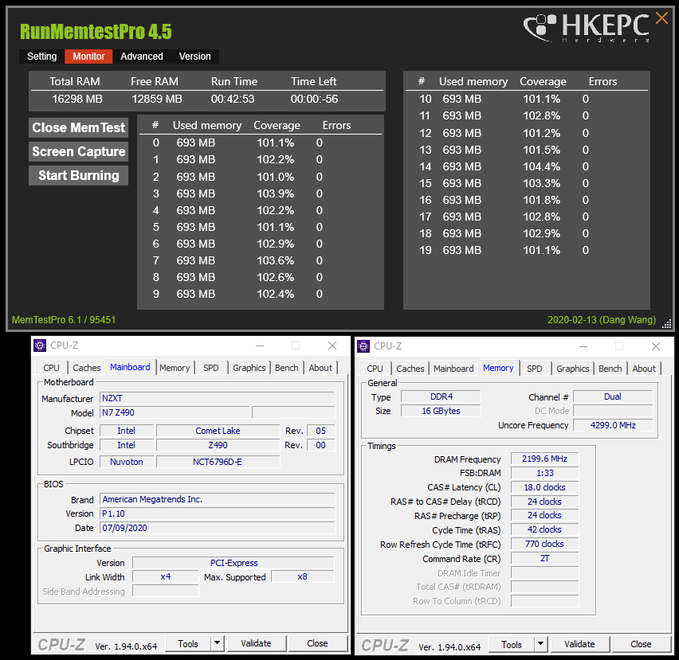Select Bench tab in right CPU-Z window

610,369
